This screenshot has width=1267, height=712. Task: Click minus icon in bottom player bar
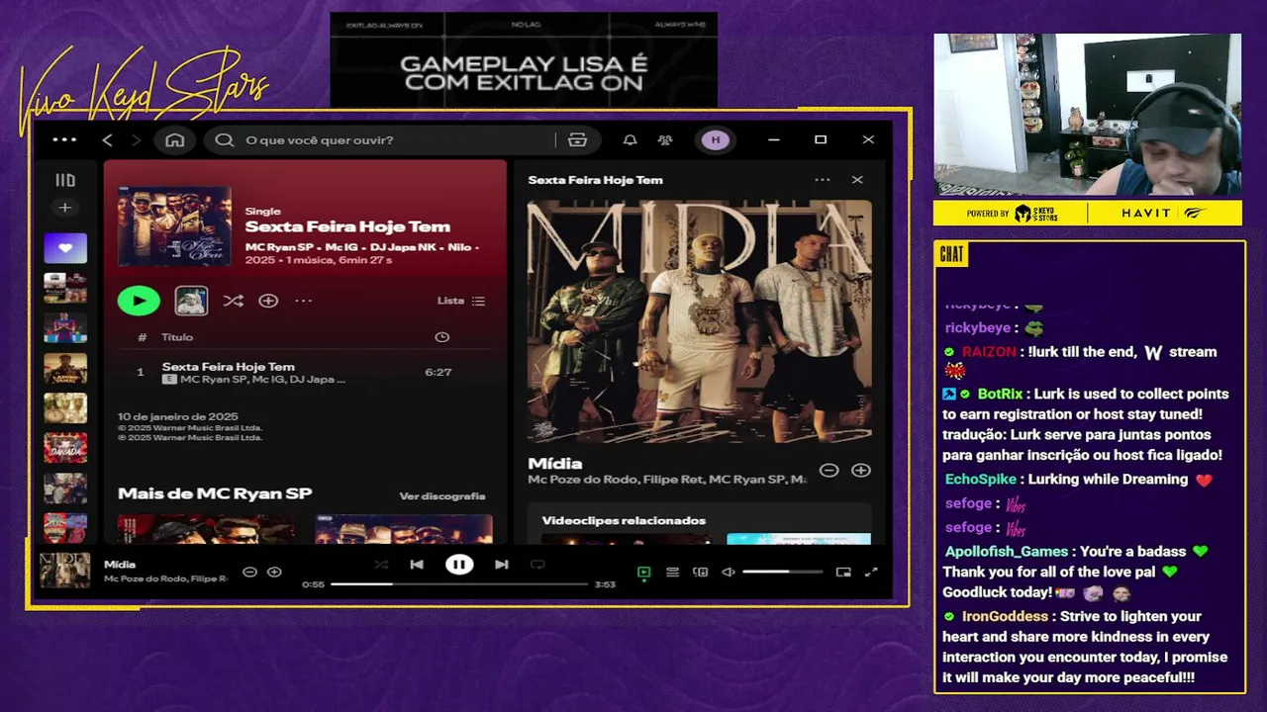(249, 572)
